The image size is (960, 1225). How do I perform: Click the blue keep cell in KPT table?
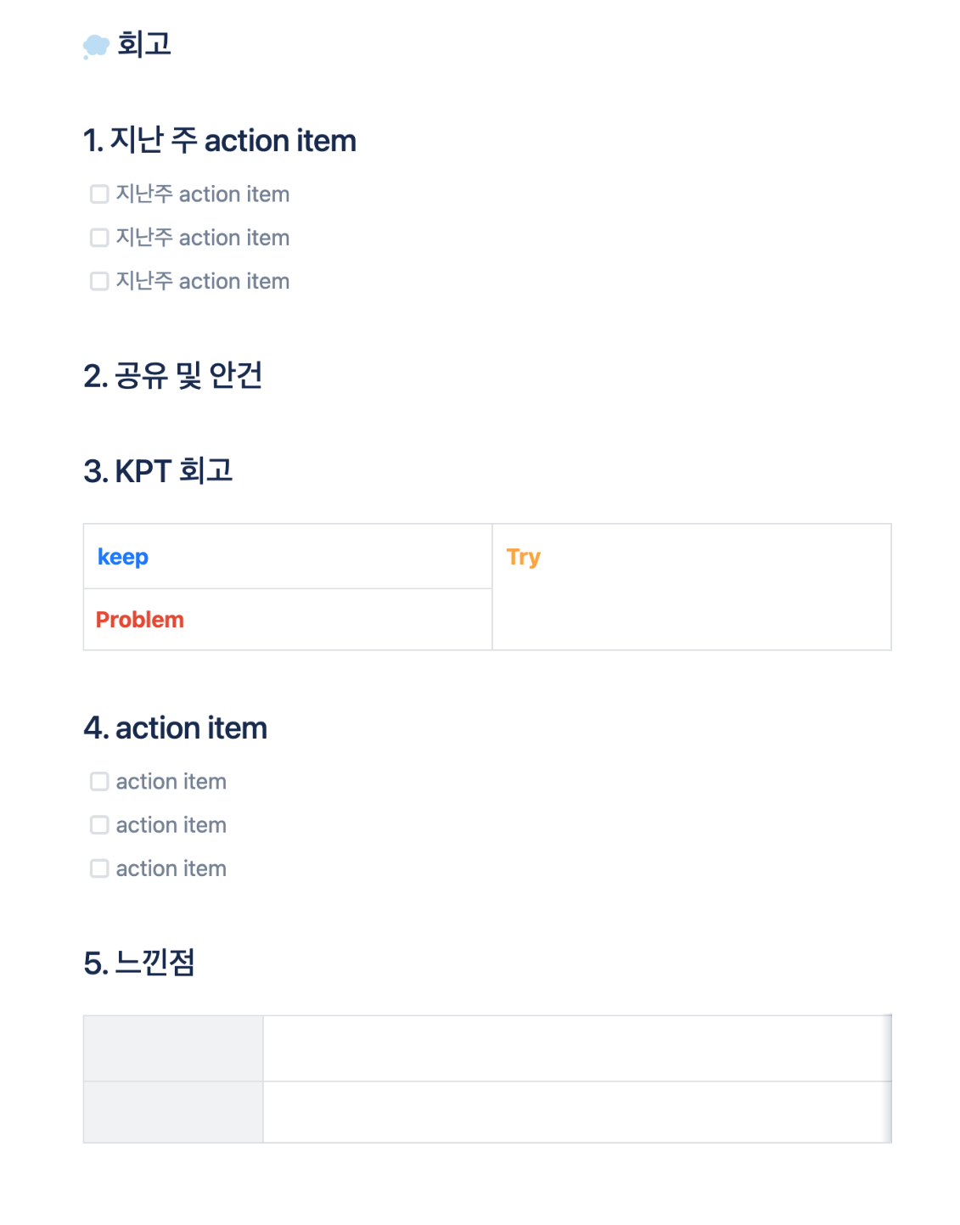click(x=287, y=557)
